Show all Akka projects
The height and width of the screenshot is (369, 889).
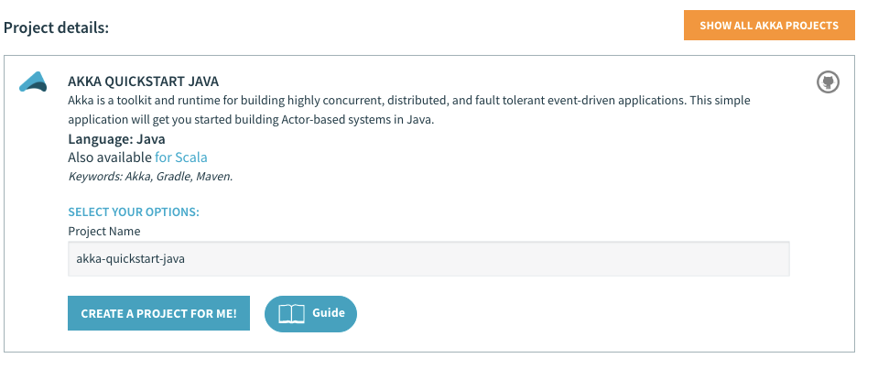pyautogui.click(x=769, y=26)
